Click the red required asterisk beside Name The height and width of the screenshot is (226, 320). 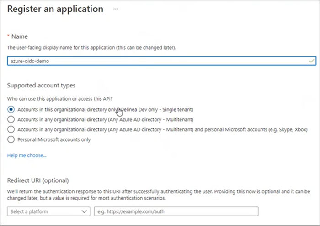click(x=9, y=36)
